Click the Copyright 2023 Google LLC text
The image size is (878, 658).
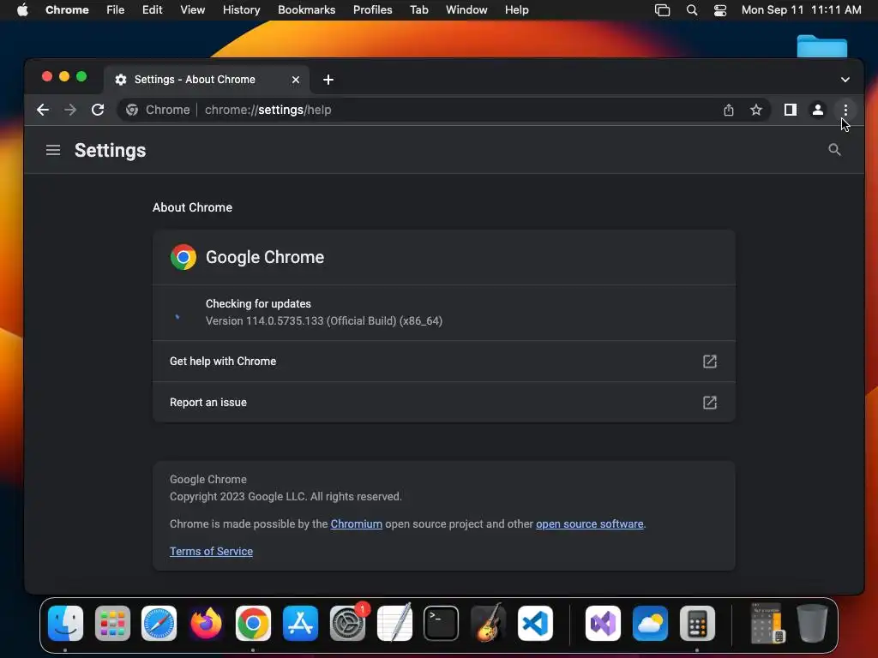click(x=286, y=497)
